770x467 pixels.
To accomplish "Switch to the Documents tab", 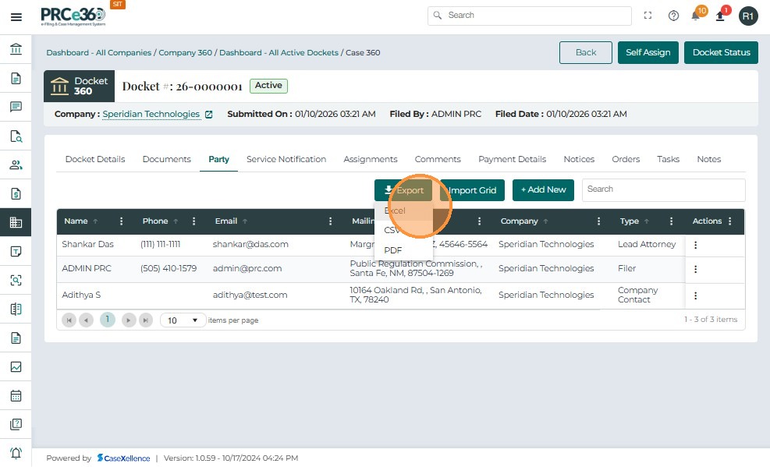I will click(x=166, y=159).
